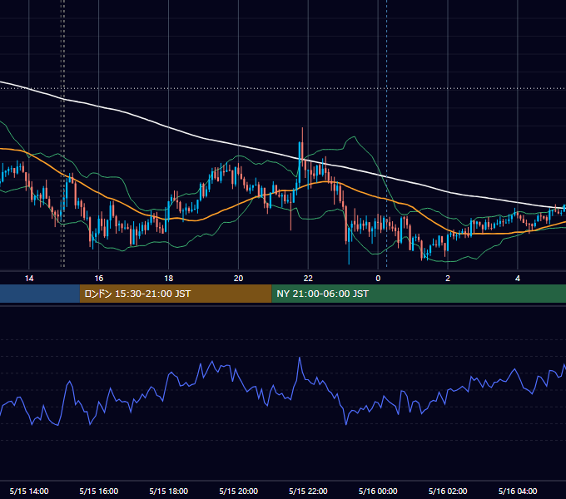Click the hour label 2 on price chart axis

coord(448,278)
